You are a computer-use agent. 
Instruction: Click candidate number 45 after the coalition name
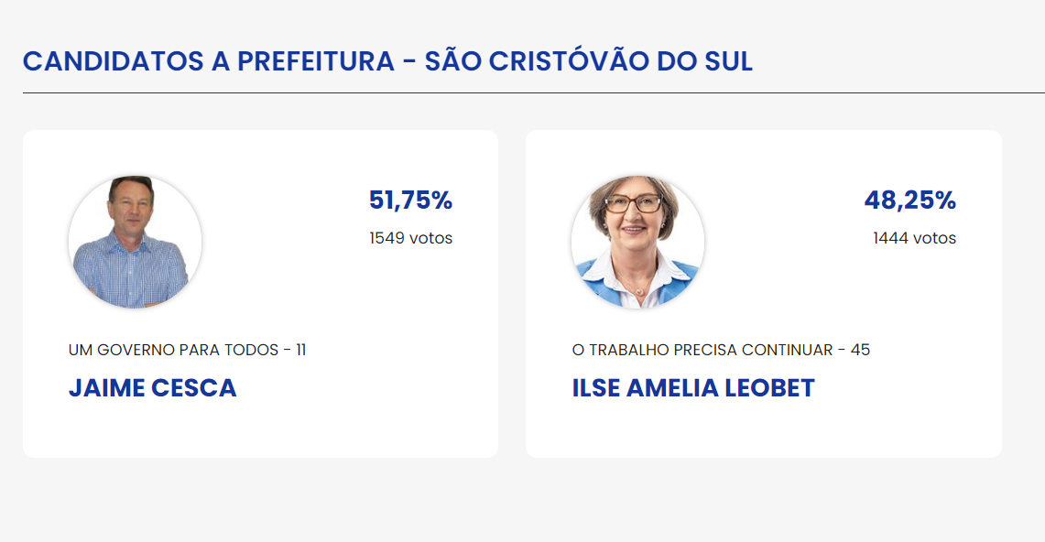pyautogui.click(x=860, y=350)
